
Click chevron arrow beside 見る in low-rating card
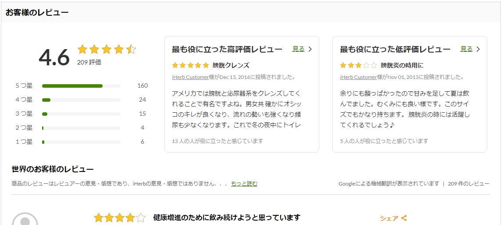coord(478,49)
